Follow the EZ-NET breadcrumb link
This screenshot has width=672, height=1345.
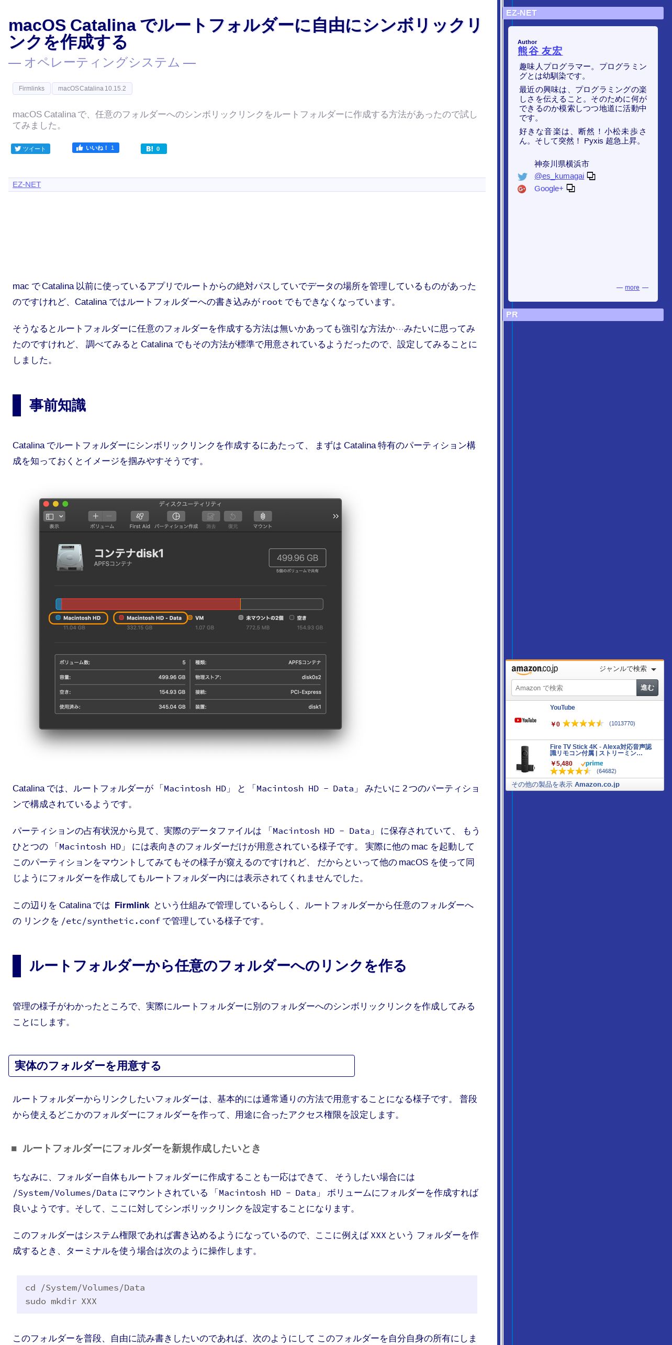coord(27,184)
